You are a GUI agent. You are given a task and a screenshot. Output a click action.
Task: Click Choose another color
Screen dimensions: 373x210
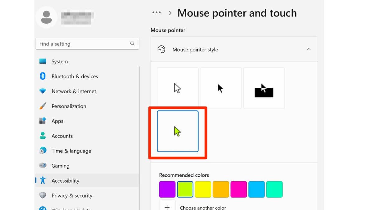tap(203, 208)
